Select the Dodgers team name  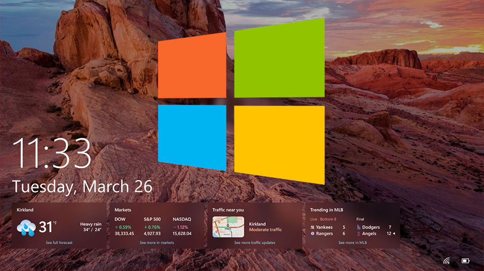coord(371,227)
